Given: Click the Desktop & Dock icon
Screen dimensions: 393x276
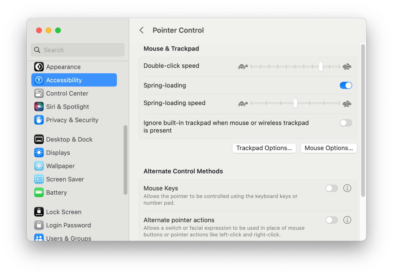Looking at the screenshot, I should tap(39, 139).
